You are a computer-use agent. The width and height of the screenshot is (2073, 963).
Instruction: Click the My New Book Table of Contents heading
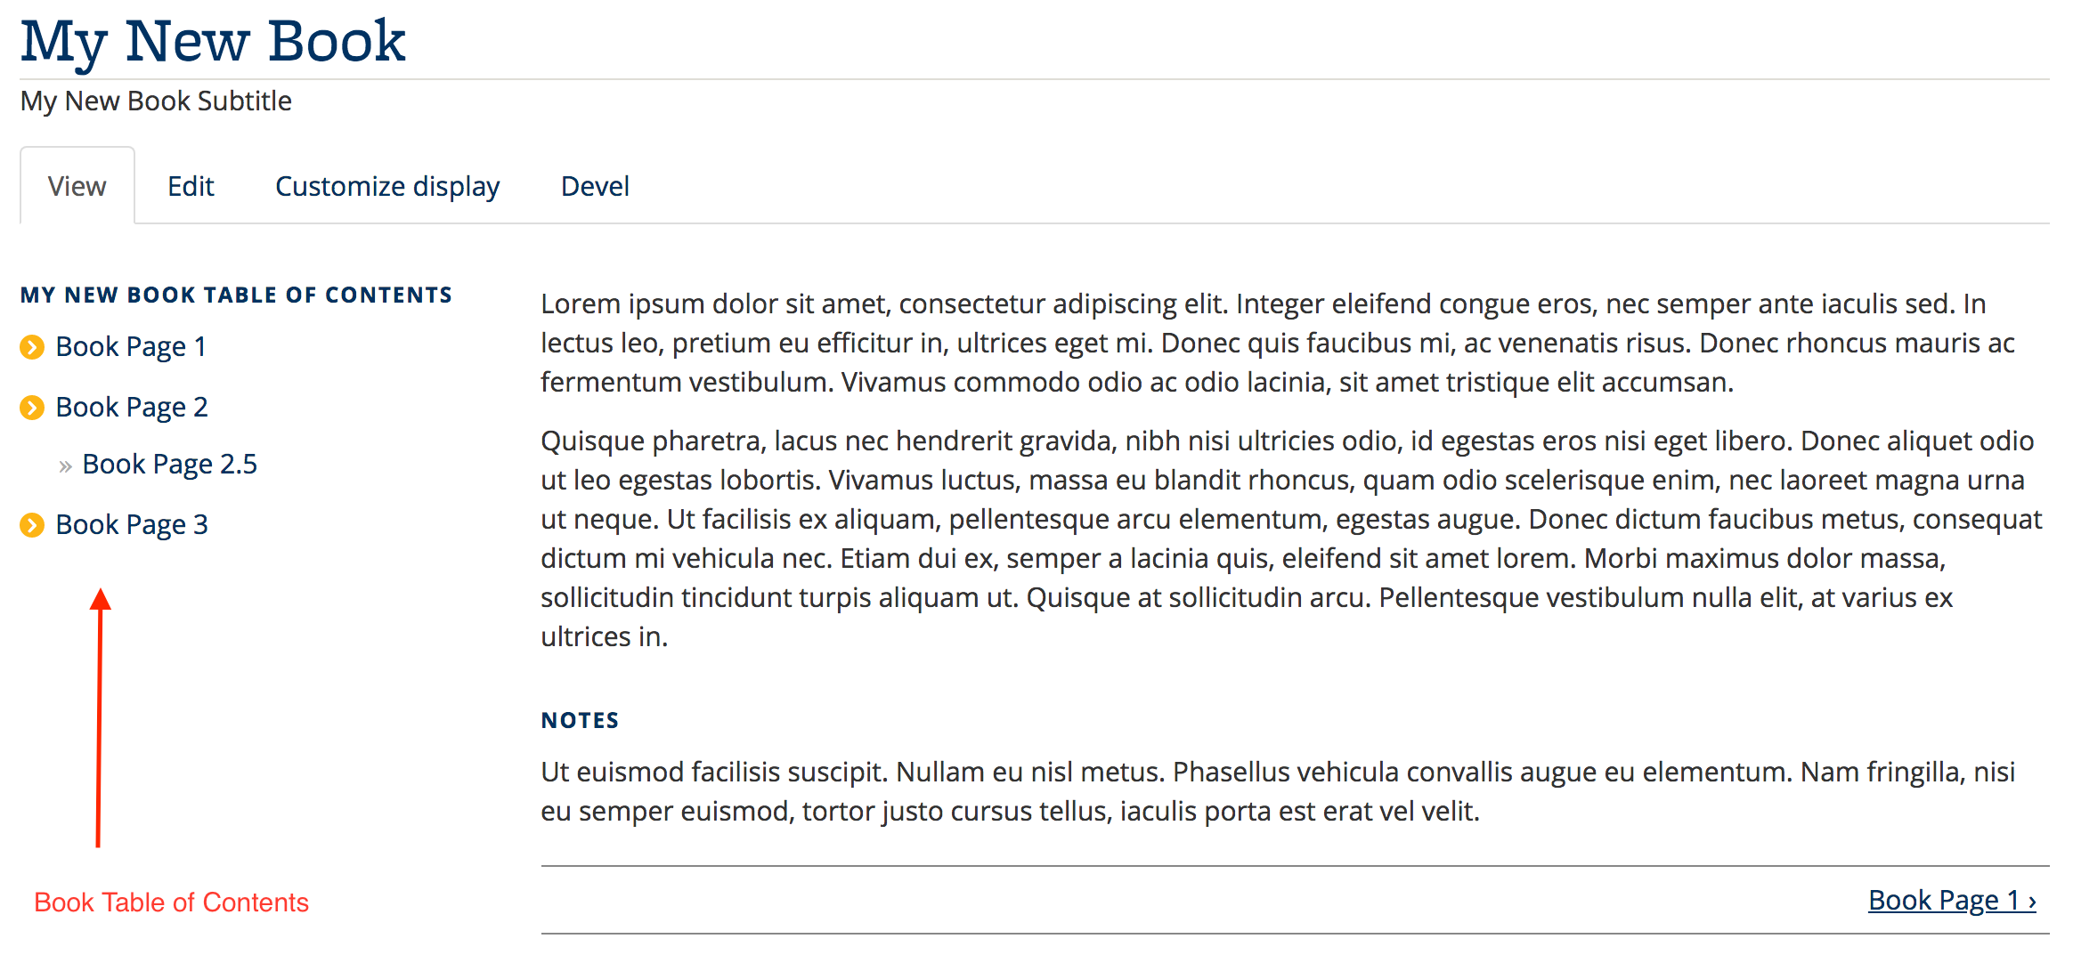coord(237,295)
